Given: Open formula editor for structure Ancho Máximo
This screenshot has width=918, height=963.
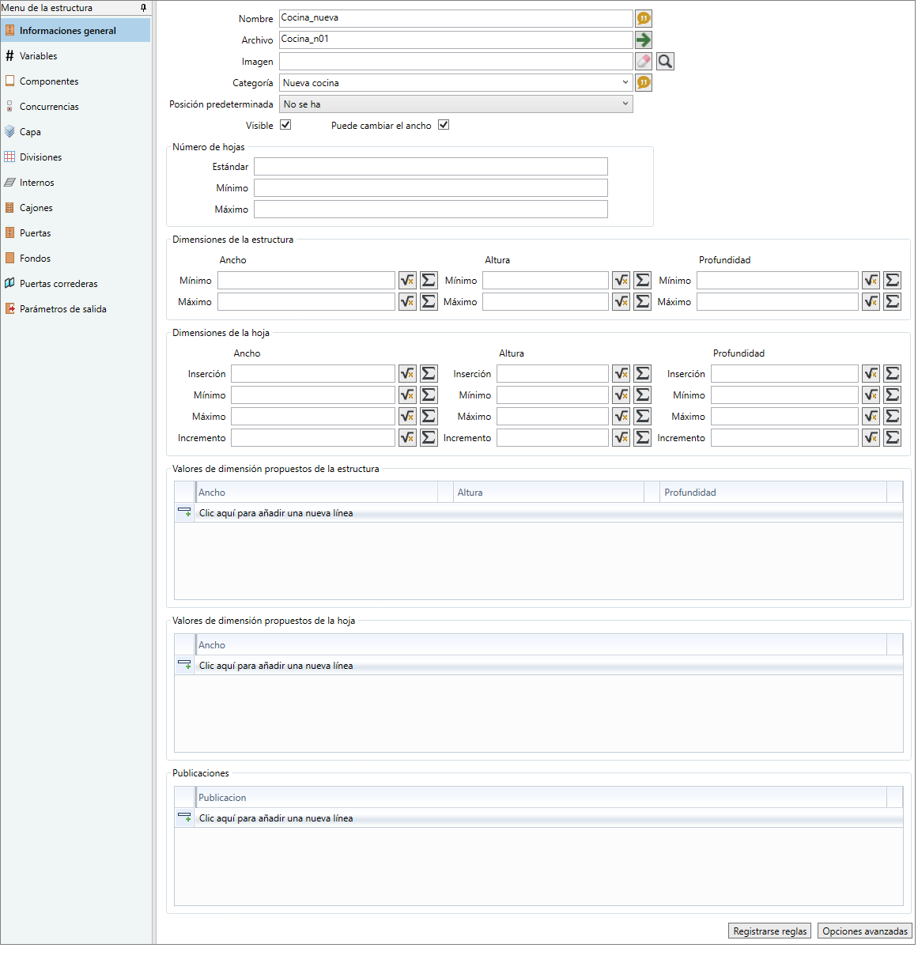Looking at the screenshot, I should pyautogui.click(x=407, y=301).
